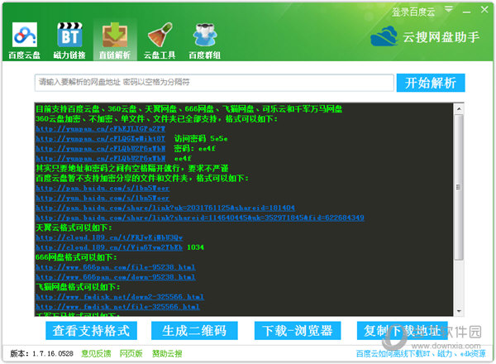
Task: Click the scrollbar down arrow
Action: (x=459, y=311)
